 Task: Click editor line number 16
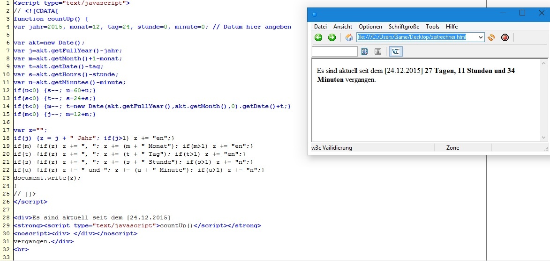point(6,122)
